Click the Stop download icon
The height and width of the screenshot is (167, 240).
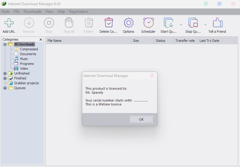(x=49, y=23)
